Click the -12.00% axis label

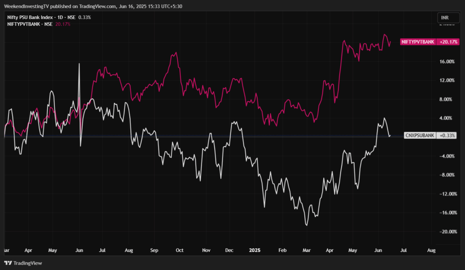[448, 194]
